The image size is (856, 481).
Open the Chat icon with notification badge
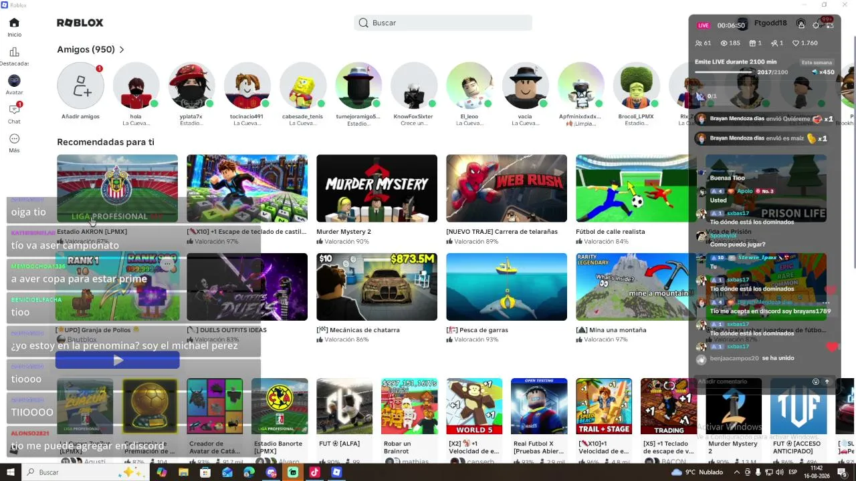click(x=14, y=110)
